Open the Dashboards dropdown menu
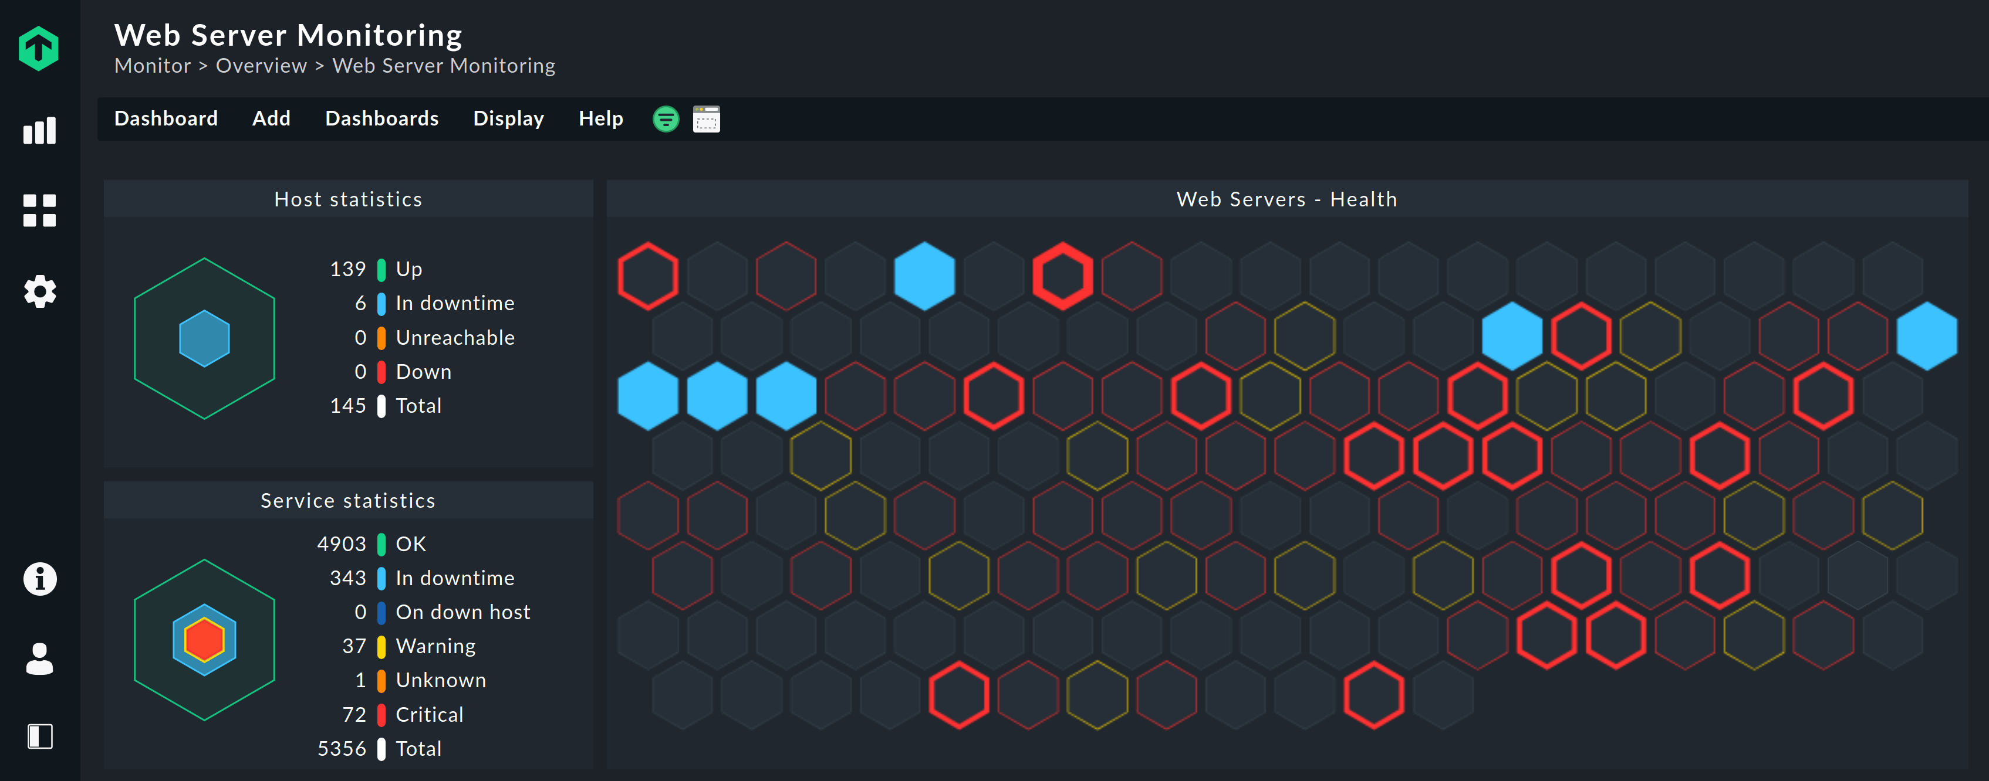 click(380, 118)
